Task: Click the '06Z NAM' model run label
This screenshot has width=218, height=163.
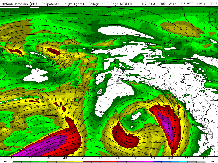Action: coord(148,4)
